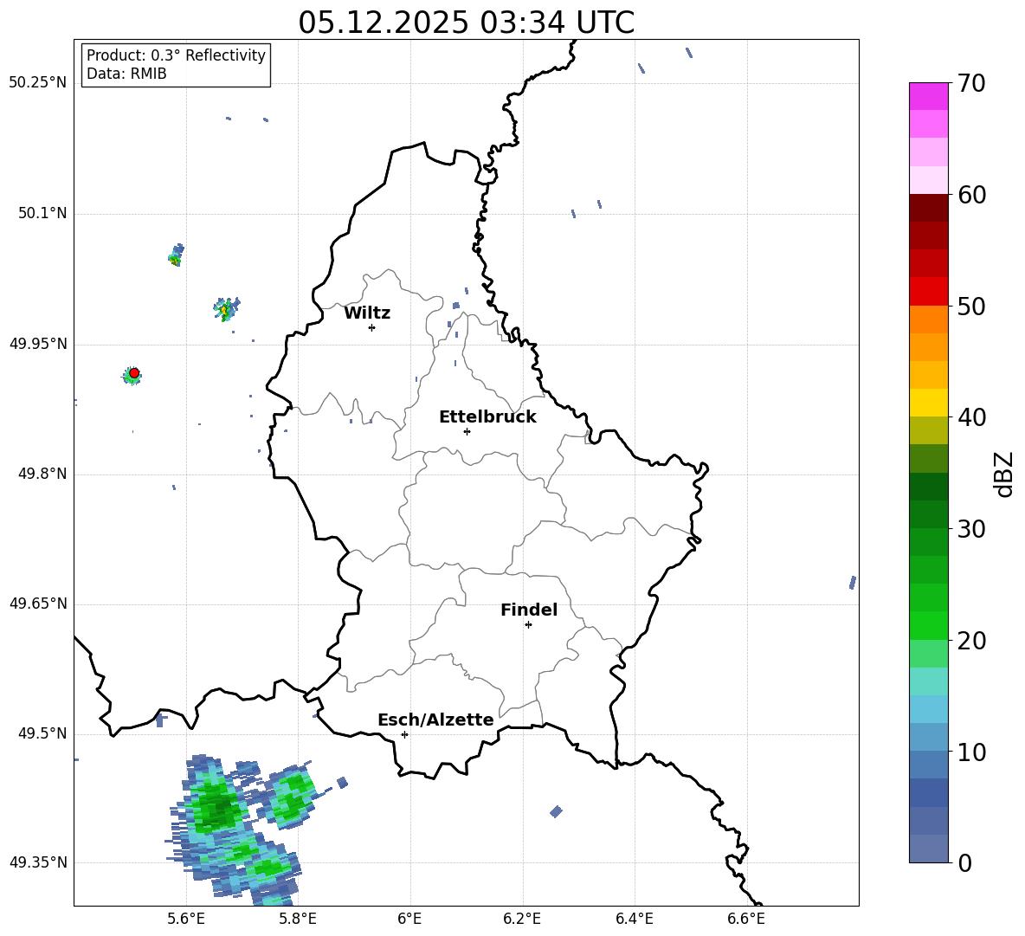Click the dark green colorbar band above 30
This screenshot has width=1025, height=936.
928,513
